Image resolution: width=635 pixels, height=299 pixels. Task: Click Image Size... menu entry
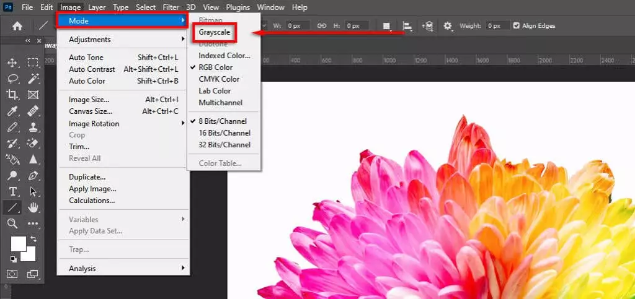[x=89, y=100]
